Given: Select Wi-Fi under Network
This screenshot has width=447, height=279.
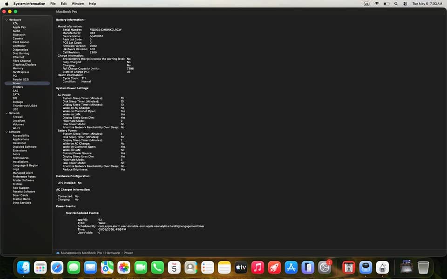Looking at the screenshot, I should pos(16,128).
